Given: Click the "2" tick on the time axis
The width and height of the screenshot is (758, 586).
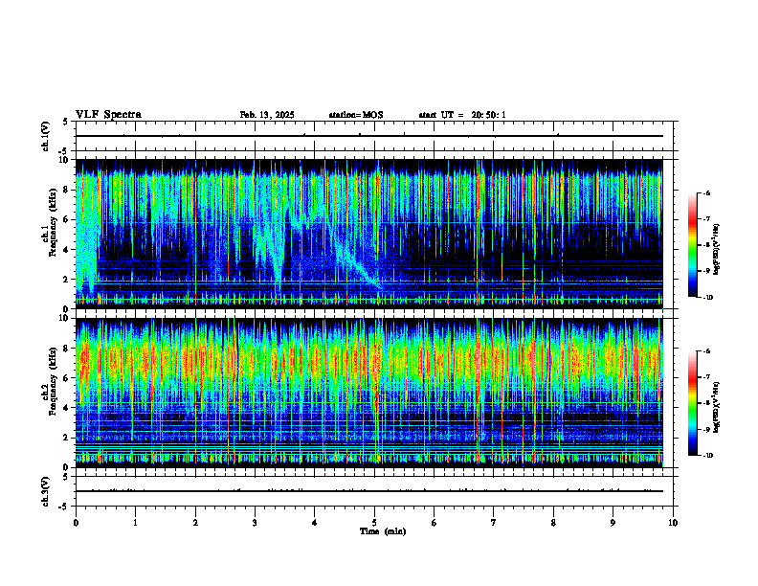Looking at the screenshot, I should coord(195,523).
